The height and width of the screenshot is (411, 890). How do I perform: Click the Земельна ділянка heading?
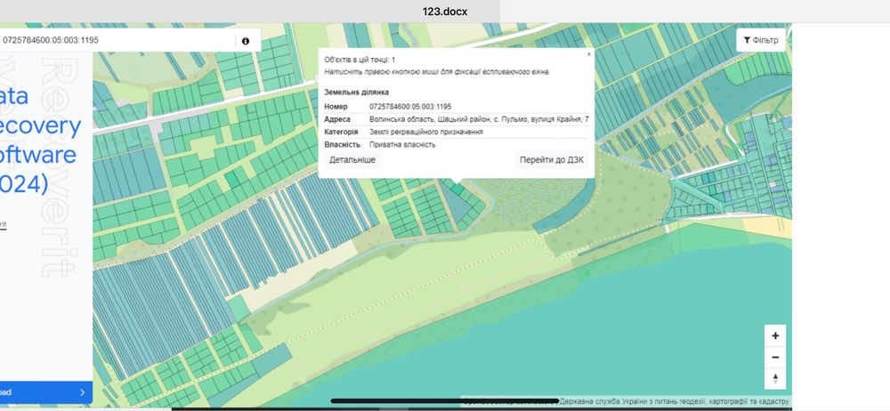tap(357, 92)
